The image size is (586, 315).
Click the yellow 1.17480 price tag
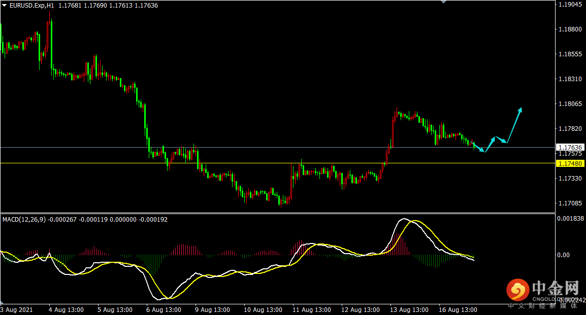(570, 163)
